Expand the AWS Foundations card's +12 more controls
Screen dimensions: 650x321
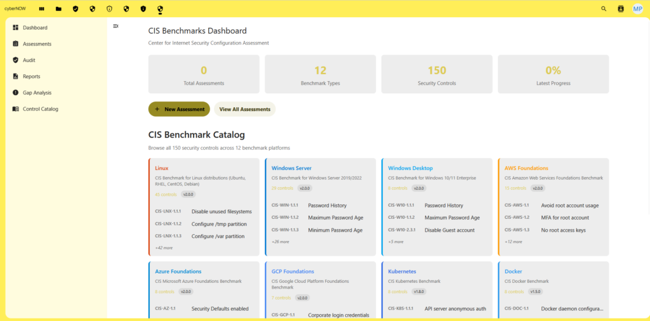click(513, 242)
